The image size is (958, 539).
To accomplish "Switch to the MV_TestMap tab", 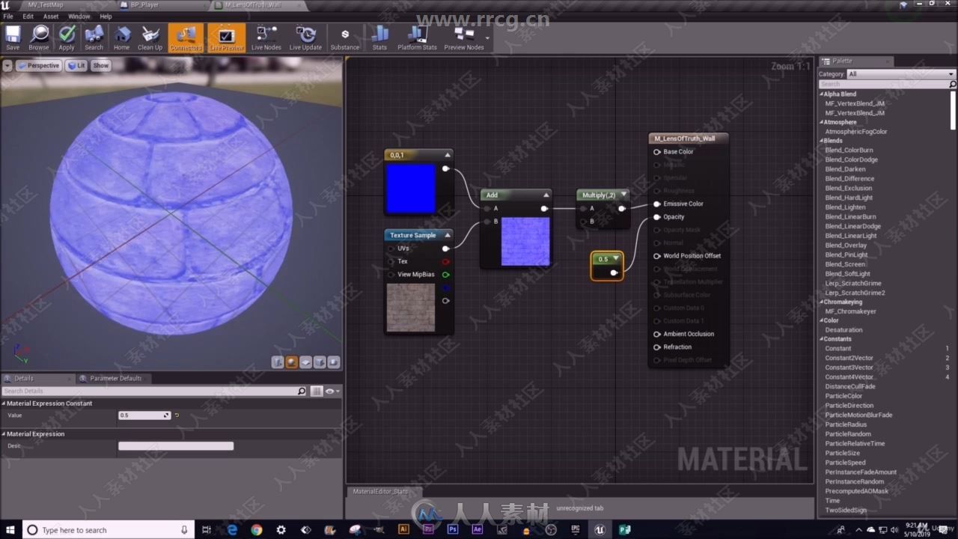I will [46, 4].
